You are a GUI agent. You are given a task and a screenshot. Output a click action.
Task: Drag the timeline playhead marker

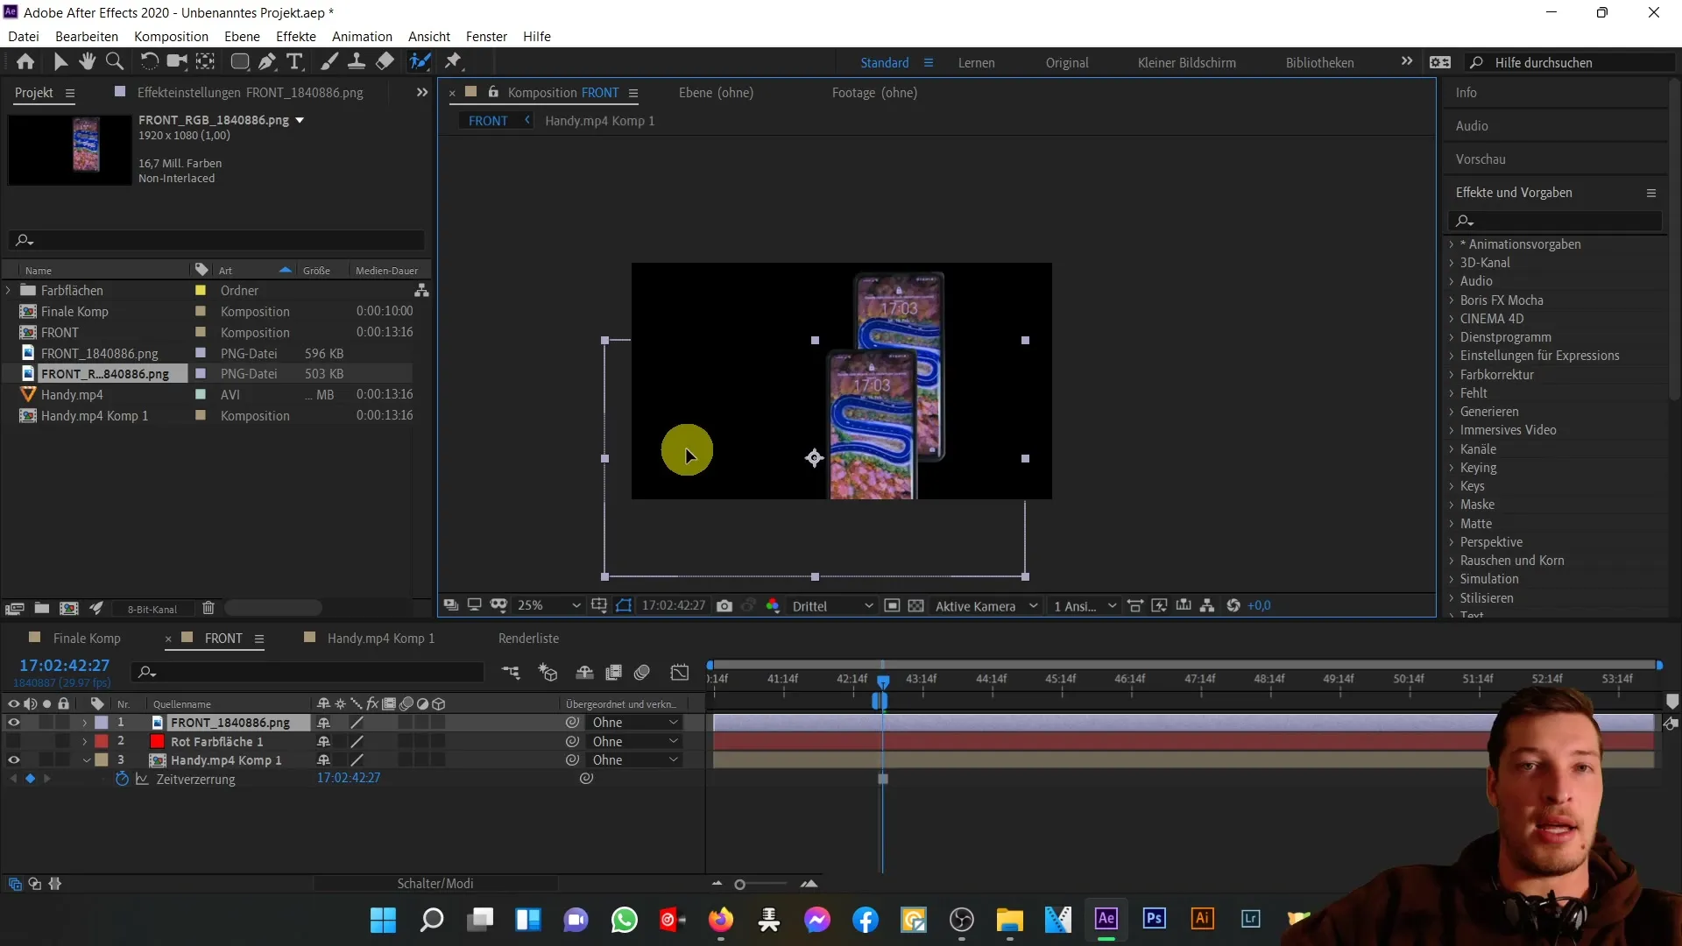pos(882,679)
